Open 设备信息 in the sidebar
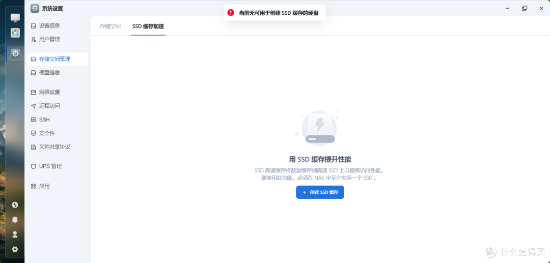 [x=58, y=25]
